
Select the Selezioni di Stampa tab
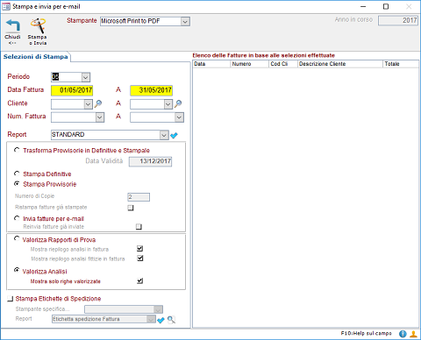36,57
